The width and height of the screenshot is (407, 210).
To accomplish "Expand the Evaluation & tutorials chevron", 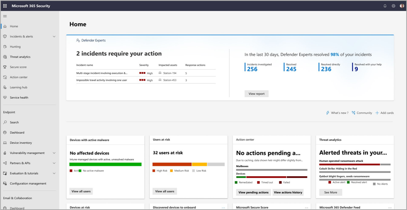I will tap(54, 173).
